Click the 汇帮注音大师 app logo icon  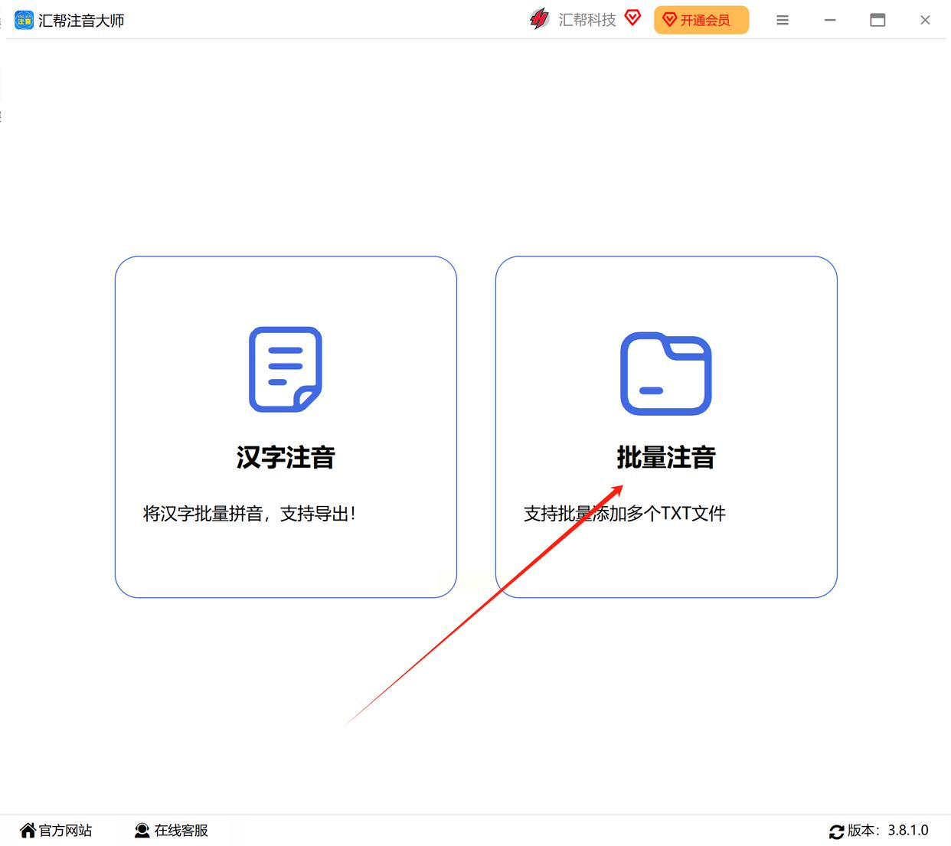[24, 20]
